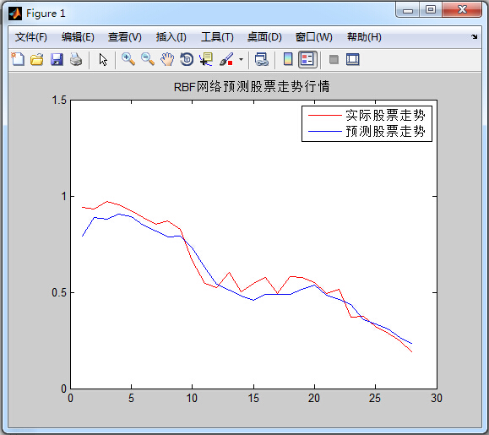Select the Zoom In magnifier tool
The width and height of the screenshot is (489, 435).
(x=128, y=59)
